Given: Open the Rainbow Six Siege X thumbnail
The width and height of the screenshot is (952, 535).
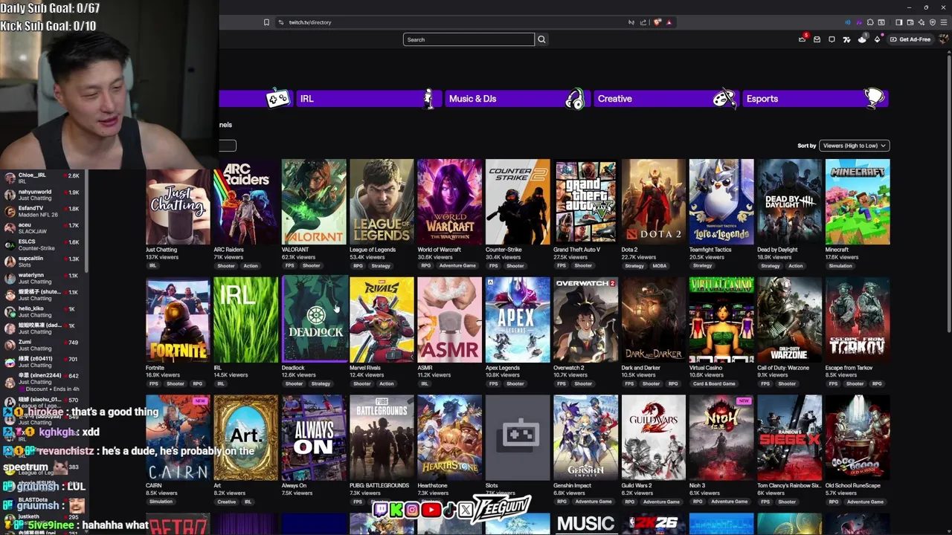Looking at the screenshot, I should click(x=789, y=438).
